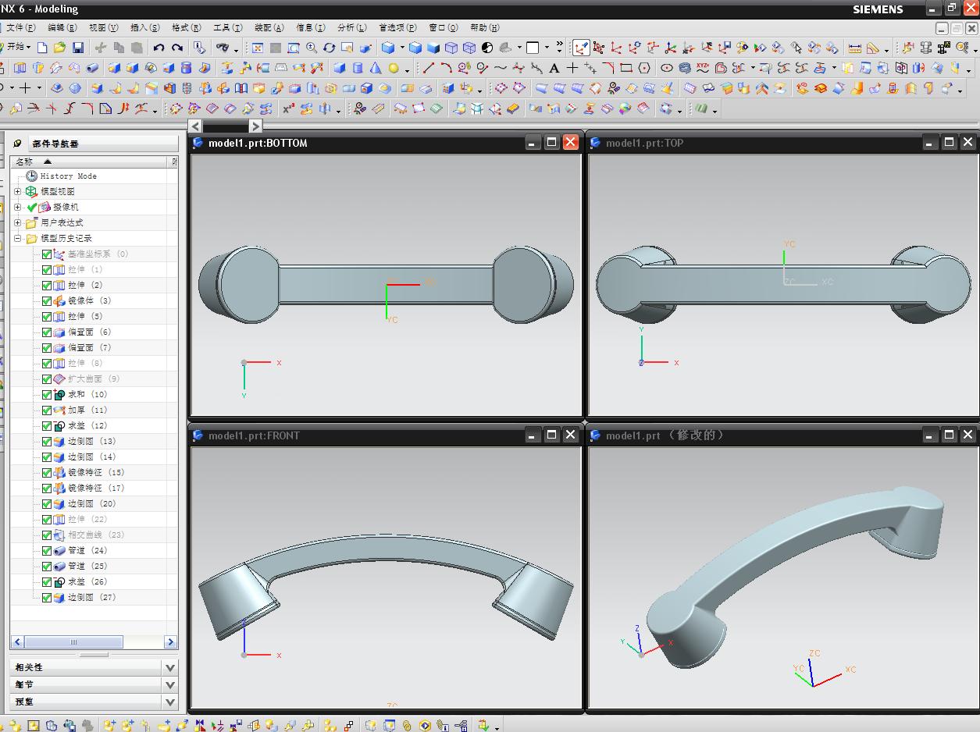Image resolution: width=980 pixels, height=732 pixels.
Task: Click the background color white swatch
Action: click(533, 48)
